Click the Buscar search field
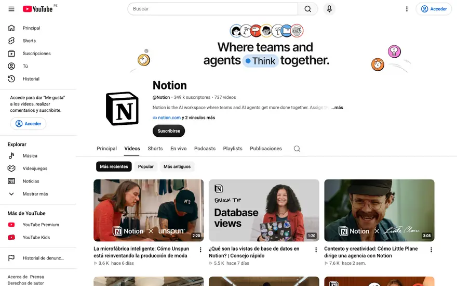Screen dimensions: 457x286 pyautogui.click(x=213, y=9)
